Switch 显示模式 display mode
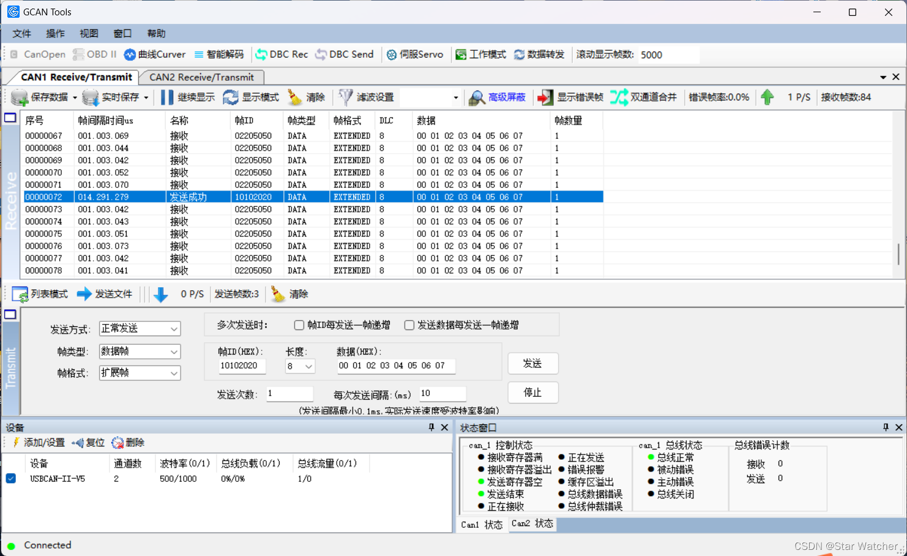The height and width of the screenshot is (556, 907). click(251, 97)
